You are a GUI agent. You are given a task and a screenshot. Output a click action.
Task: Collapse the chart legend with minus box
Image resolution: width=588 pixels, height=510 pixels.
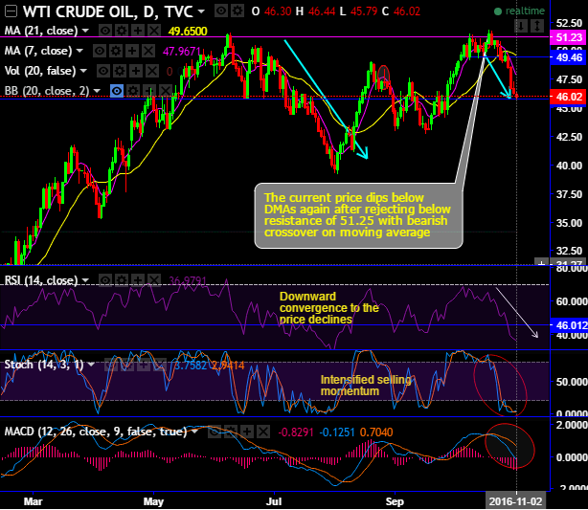pyautogui.click(x=11, y=11)
